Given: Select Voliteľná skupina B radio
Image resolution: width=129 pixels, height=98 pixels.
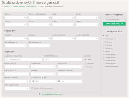Looking at the screenshot, I should [104, 57].
